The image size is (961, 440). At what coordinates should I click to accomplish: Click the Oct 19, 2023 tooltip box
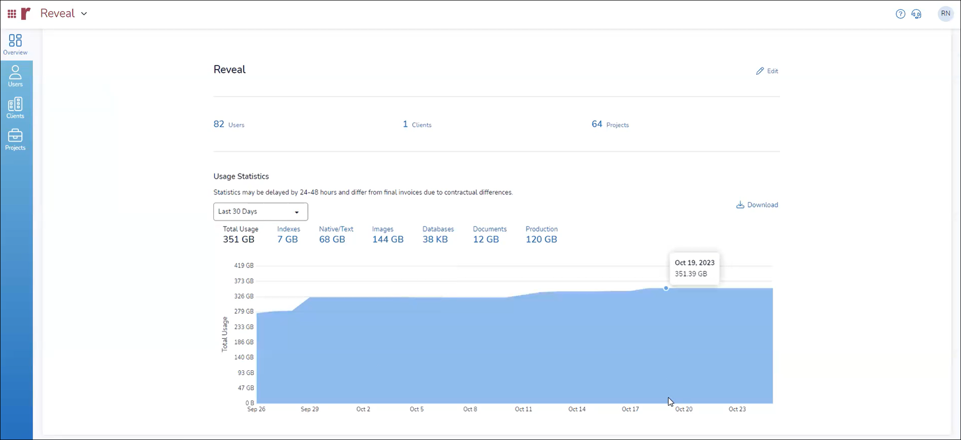pyautogui.click(x=694, y=268)
